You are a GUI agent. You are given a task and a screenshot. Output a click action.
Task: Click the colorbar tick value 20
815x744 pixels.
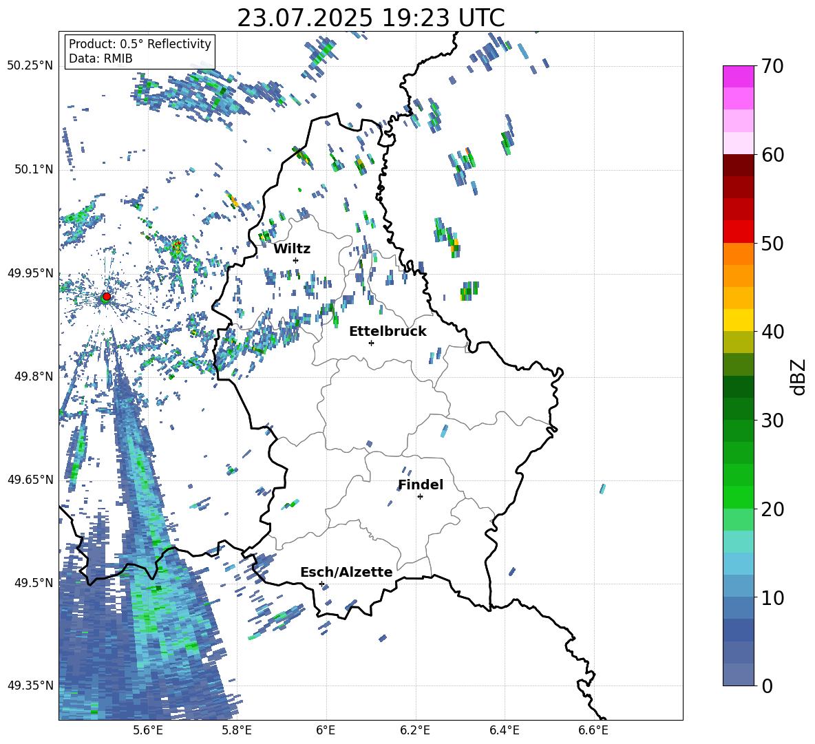(x=772, y=509)
